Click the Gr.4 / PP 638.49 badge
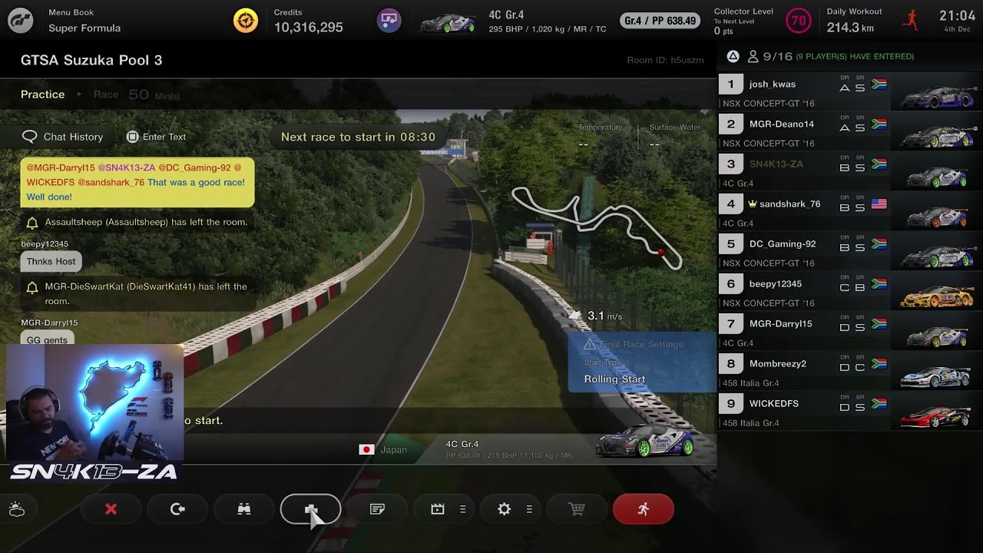The height and width of the screenshot is (553, 983). [660, 21]
